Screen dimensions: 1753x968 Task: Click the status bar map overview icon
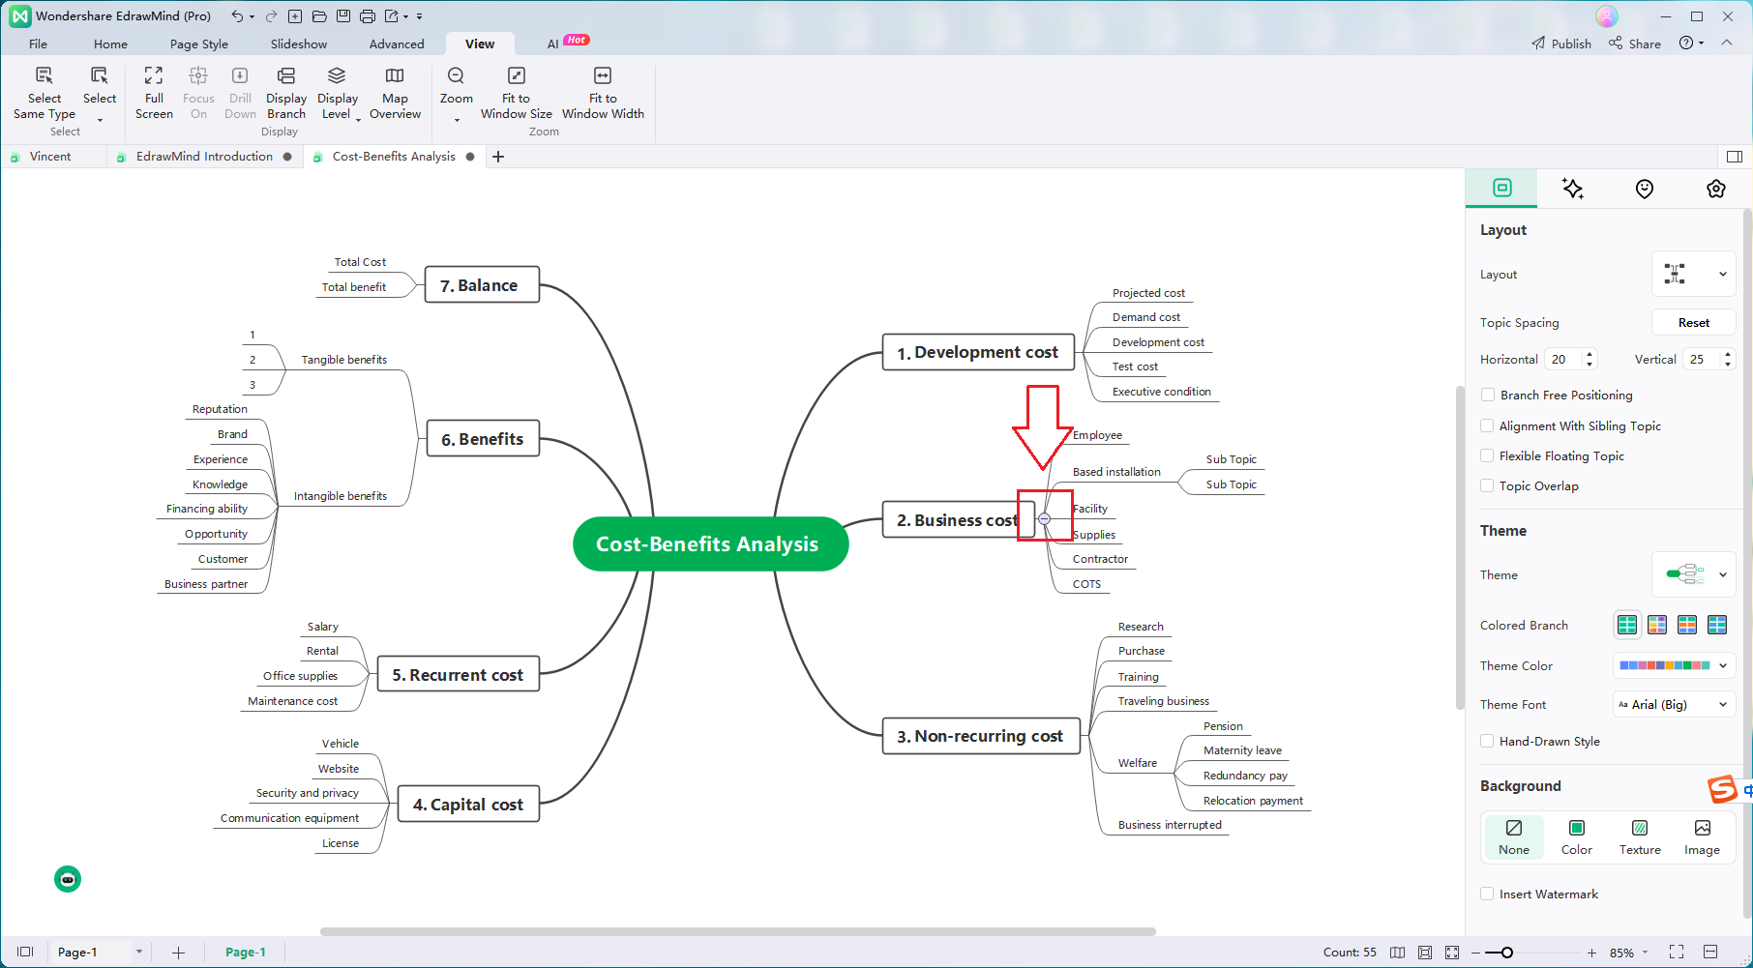tap(1397, 953)
